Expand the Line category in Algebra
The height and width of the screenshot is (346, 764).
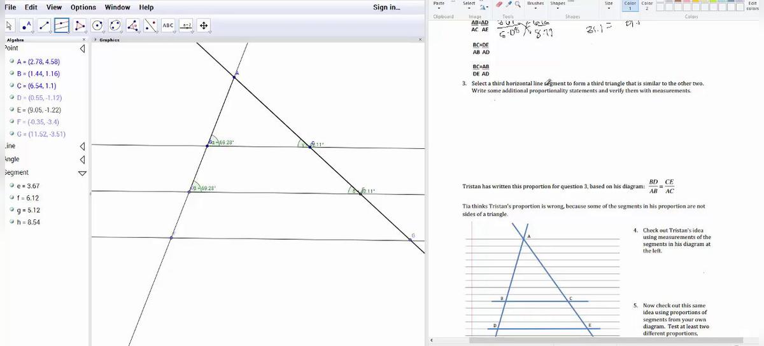[82, 146]
